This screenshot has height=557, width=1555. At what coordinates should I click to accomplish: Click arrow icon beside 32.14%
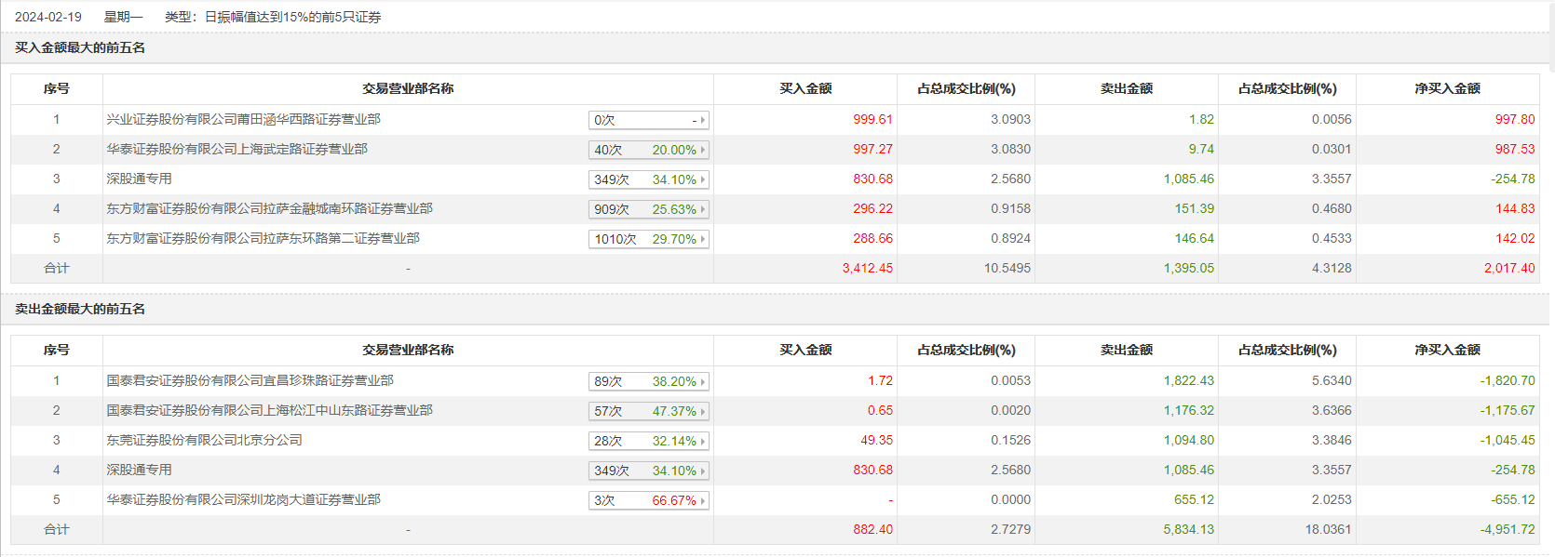(x=703, y=441)
